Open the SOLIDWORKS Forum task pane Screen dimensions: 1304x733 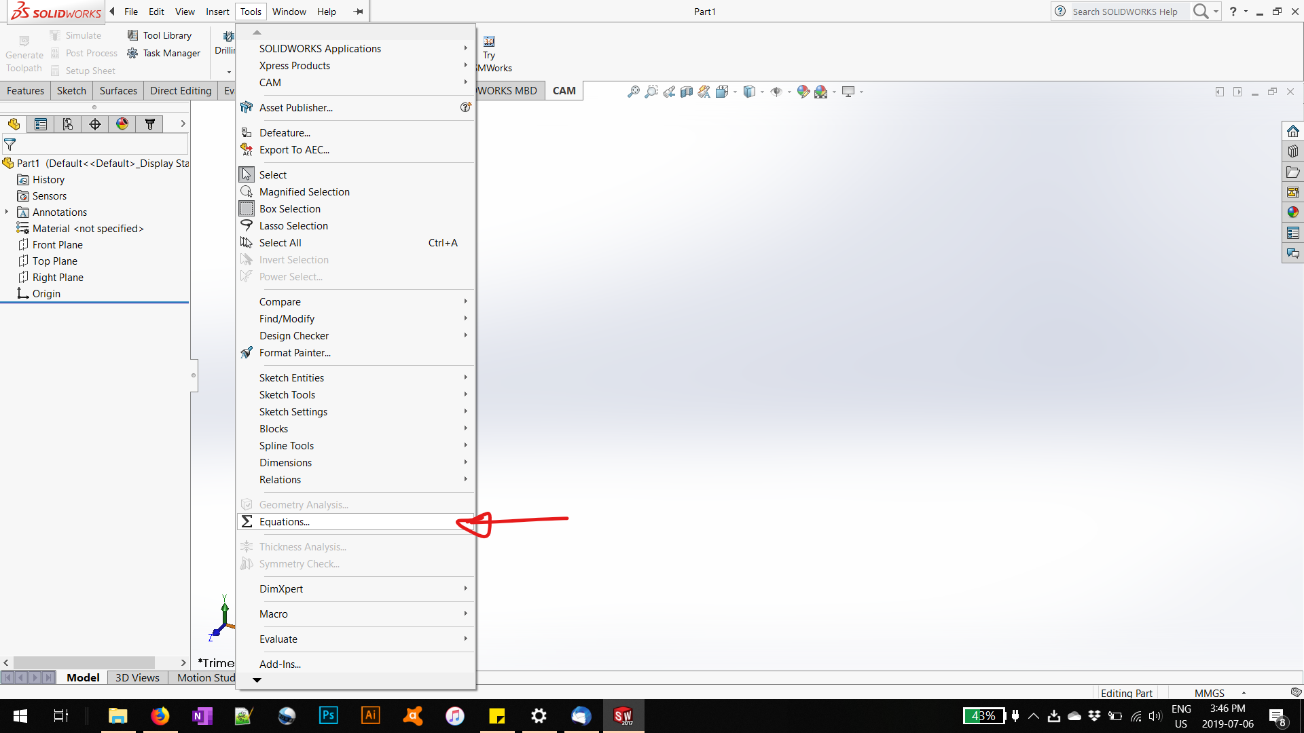click(1293, 252)
